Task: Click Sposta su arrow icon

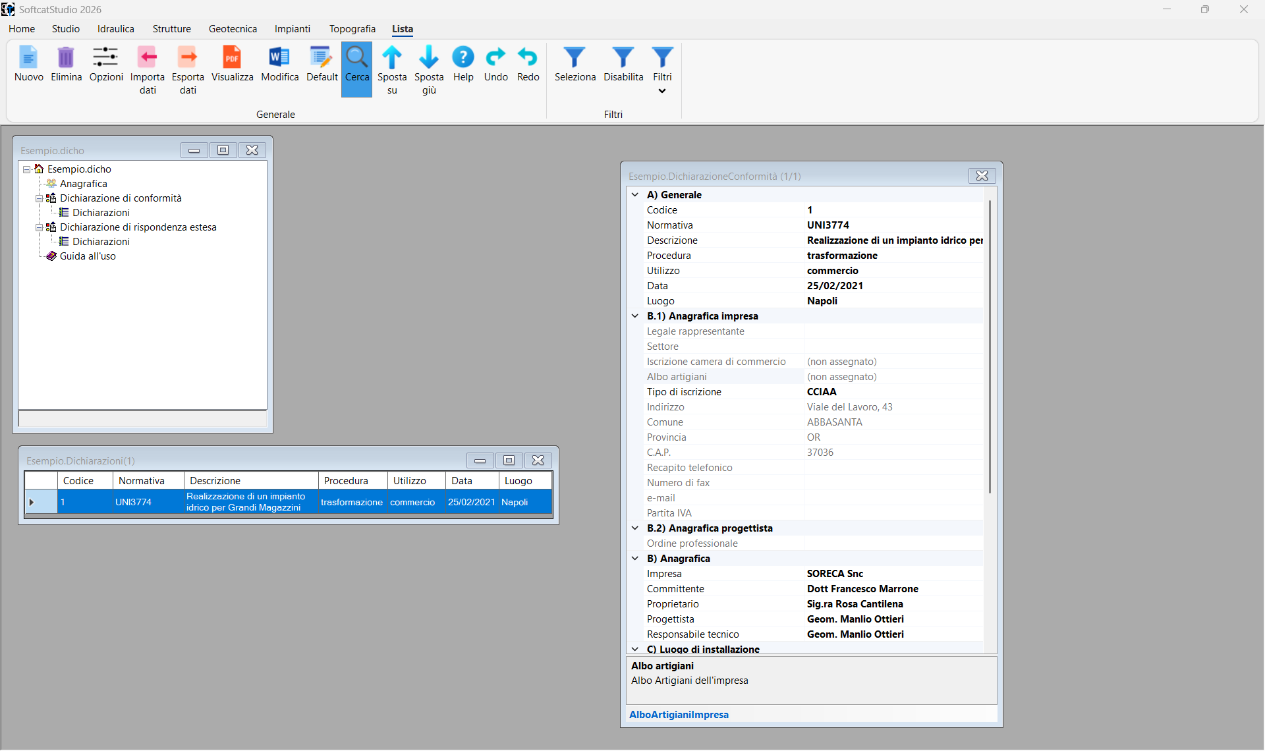Action: (392, 57)
